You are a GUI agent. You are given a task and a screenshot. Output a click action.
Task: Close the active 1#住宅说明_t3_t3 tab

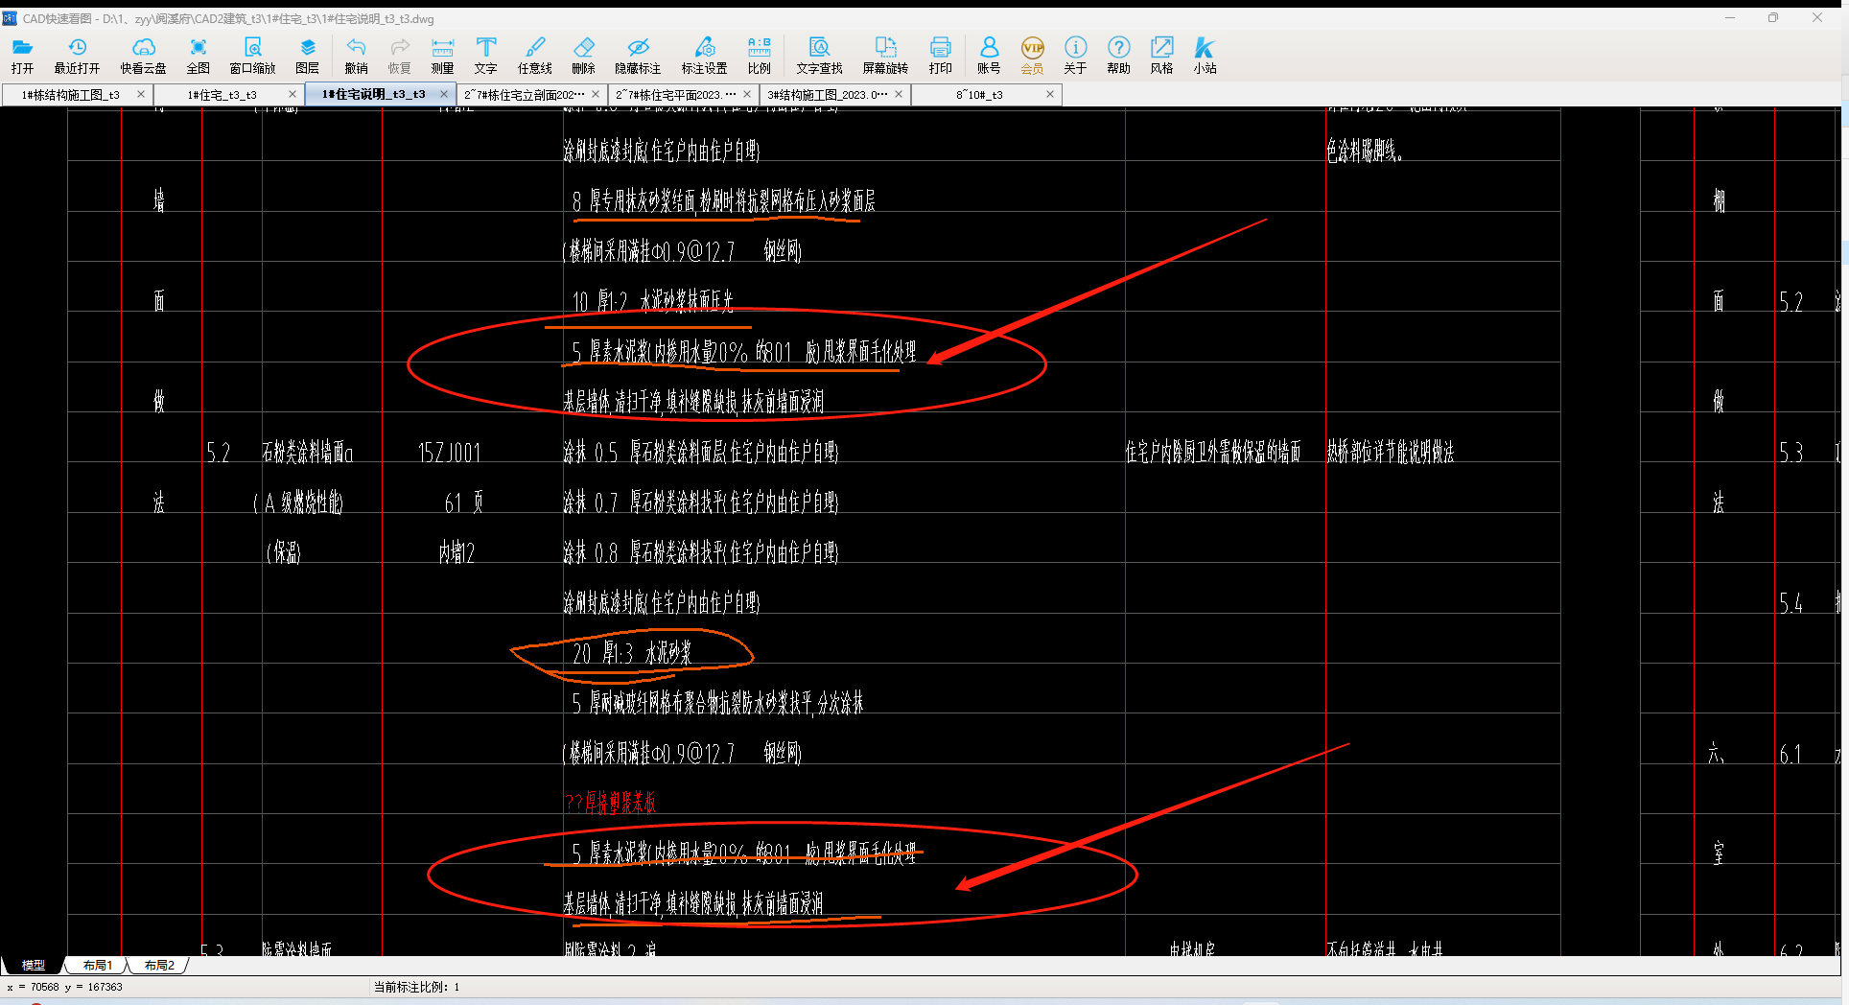tap(444, 94)
